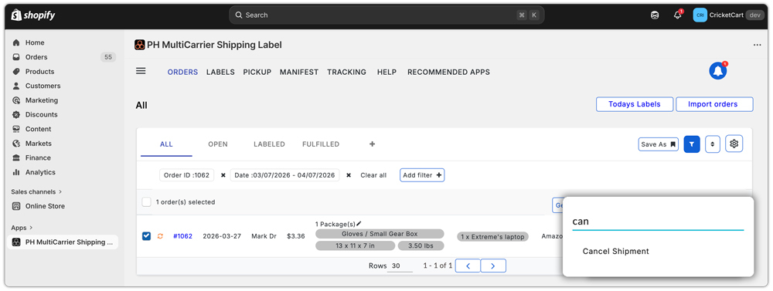Open the HELP menu

pos(386,72)
